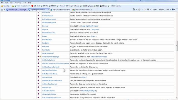Screen dimensions: 178x100
Task: Open the Safety dropdown menu
Action: click(x=161, y=9)
